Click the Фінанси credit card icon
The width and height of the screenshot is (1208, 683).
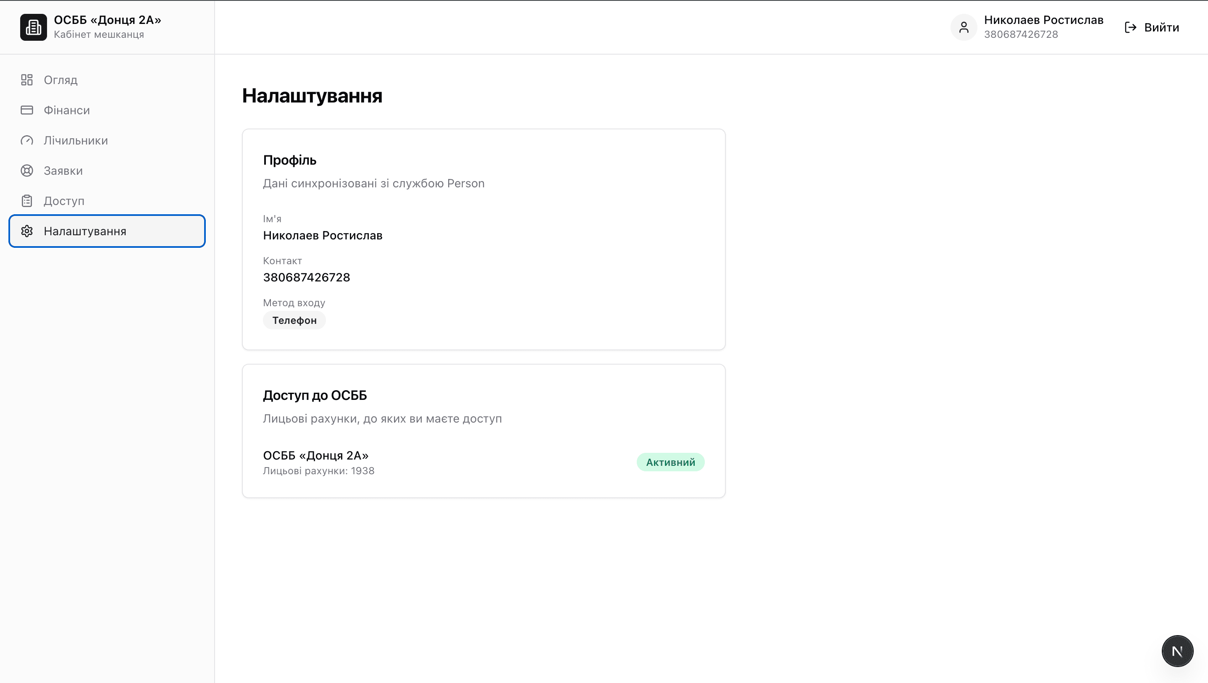point(27,110)
